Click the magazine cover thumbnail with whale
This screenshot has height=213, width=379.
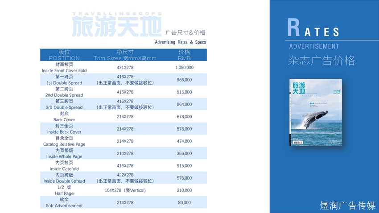click(x=316, y=112)
